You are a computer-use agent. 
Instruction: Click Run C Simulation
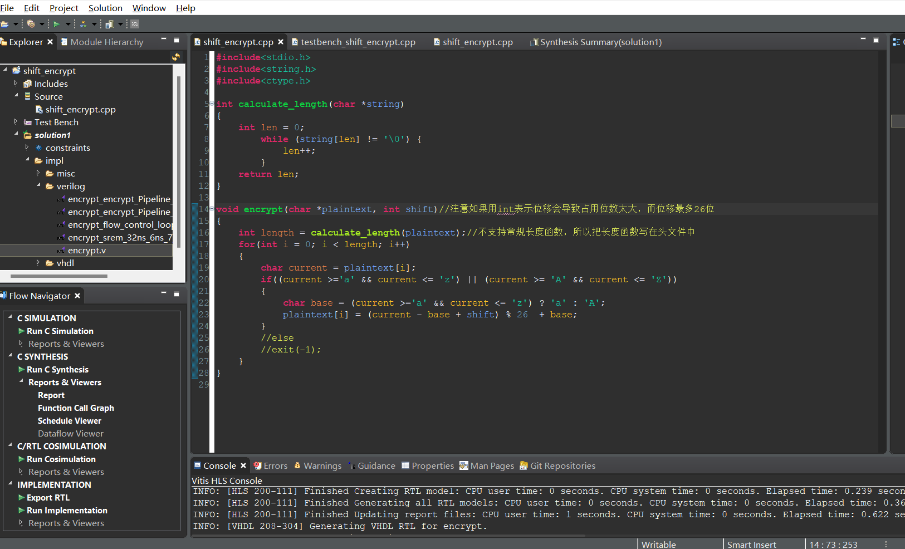click(60, 331)
